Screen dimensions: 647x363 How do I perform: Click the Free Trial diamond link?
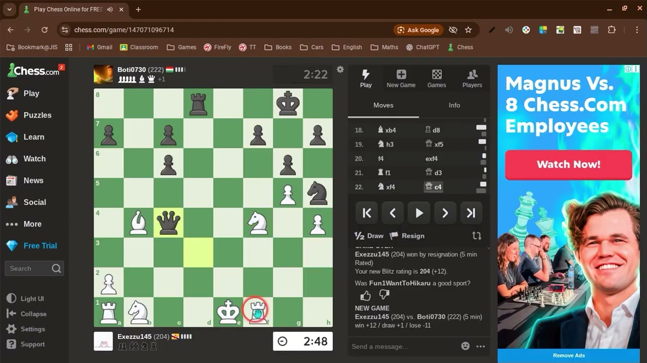(31, 246)
